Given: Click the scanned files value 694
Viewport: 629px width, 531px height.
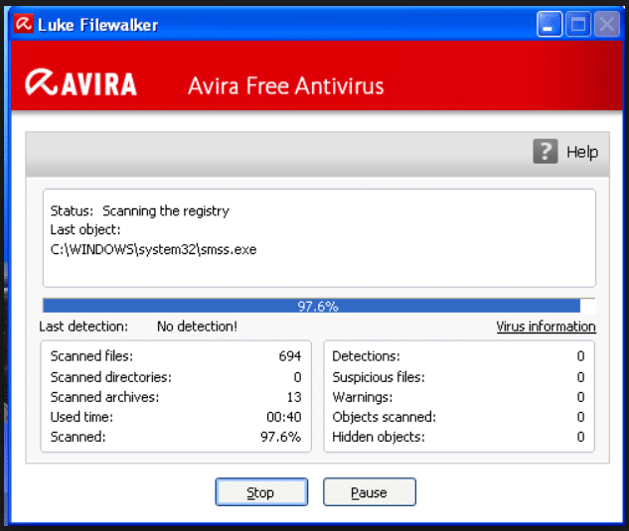Looking at the screenshot, I should coord(290,356).
